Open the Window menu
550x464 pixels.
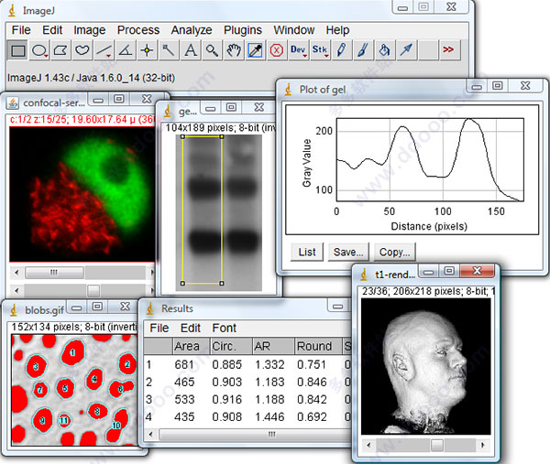point(294,30)
